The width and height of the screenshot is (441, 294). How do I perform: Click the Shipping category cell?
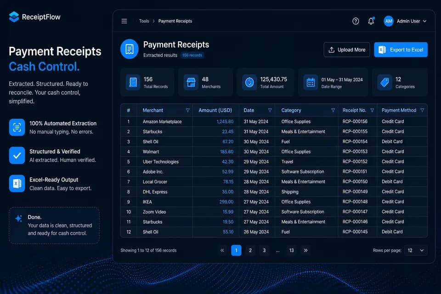[x=290, y=192]
